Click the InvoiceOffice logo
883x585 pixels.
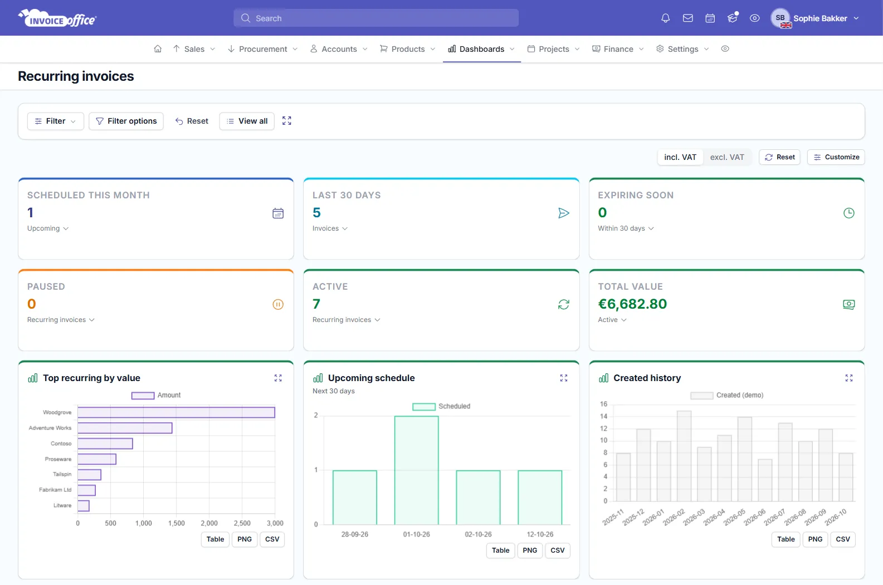pos(57,18)
